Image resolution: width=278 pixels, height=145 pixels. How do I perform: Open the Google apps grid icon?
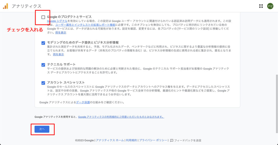261,6
